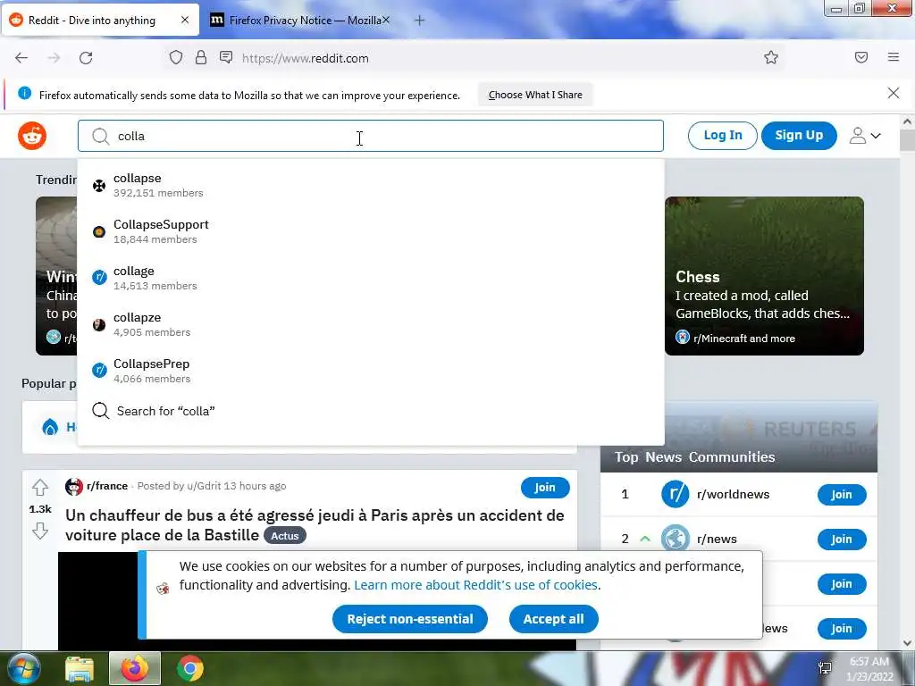The image size is (915, 686).
Task: Open the r/france subreddit link
Action: (107, 486)
